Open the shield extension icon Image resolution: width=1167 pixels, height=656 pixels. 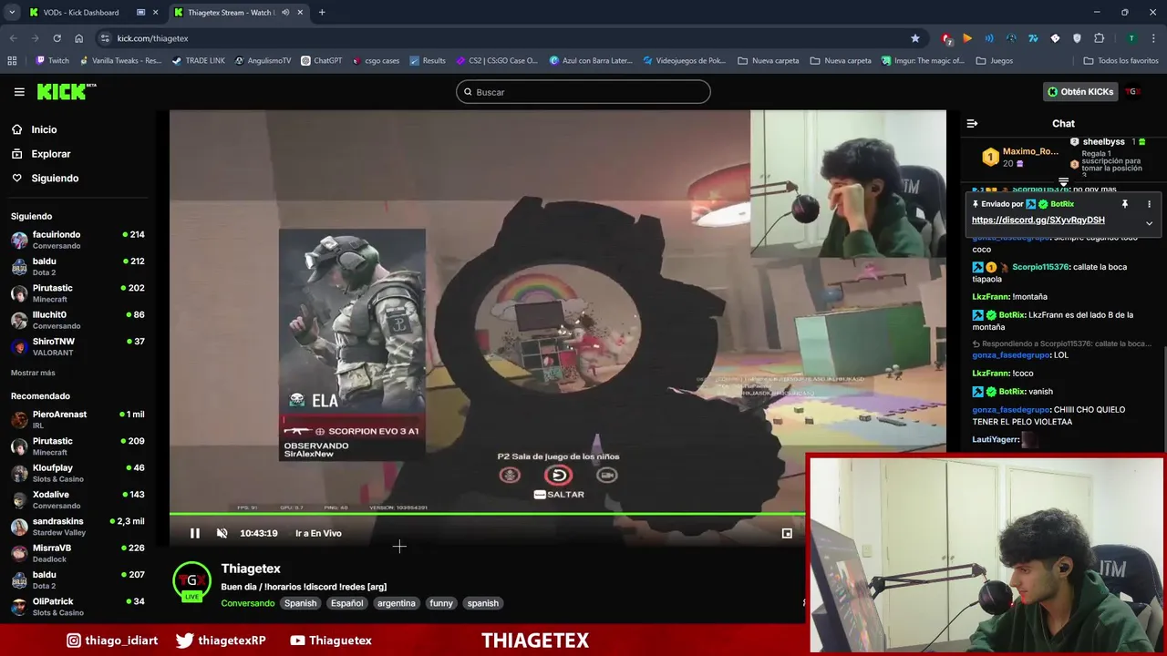1077,38
